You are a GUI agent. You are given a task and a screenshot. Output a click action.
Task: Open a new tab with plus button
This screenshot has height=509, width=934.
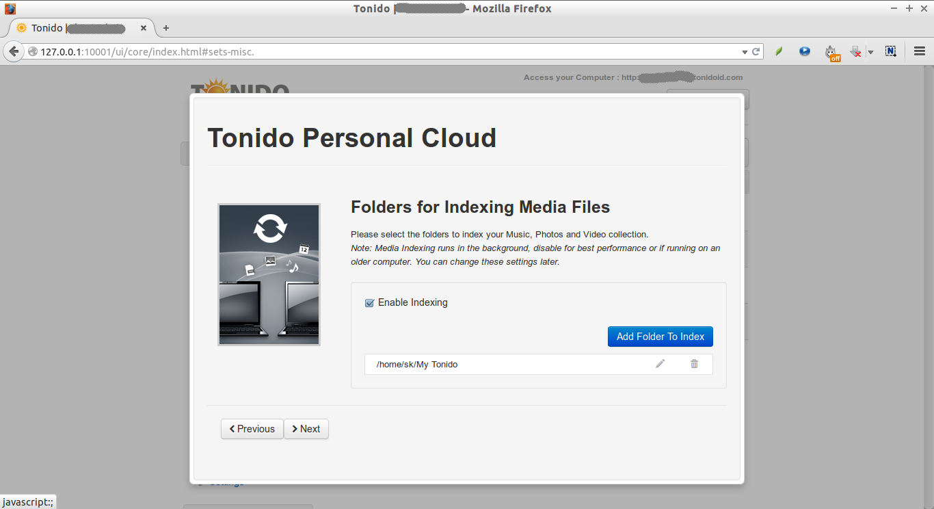(x=165, y=28)
